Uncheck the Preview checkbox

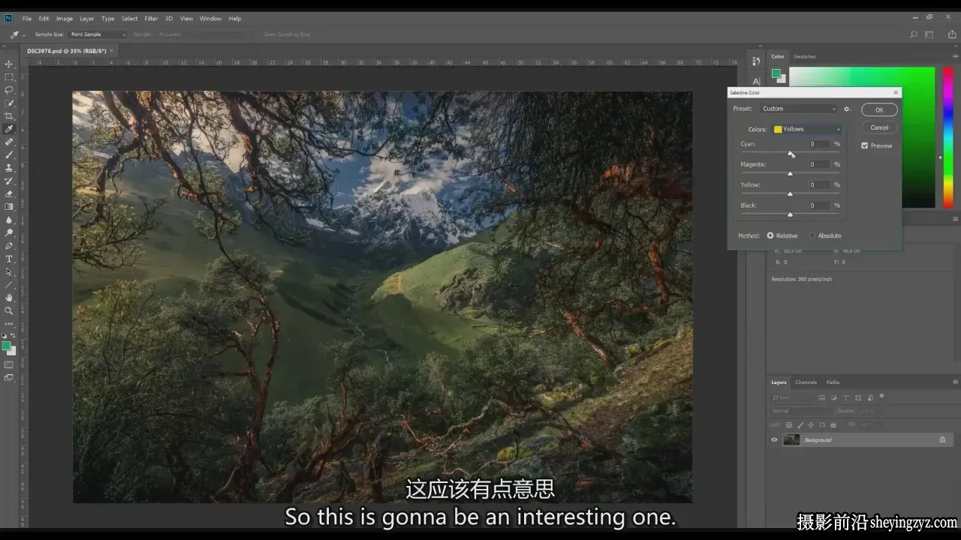[865, 145]
